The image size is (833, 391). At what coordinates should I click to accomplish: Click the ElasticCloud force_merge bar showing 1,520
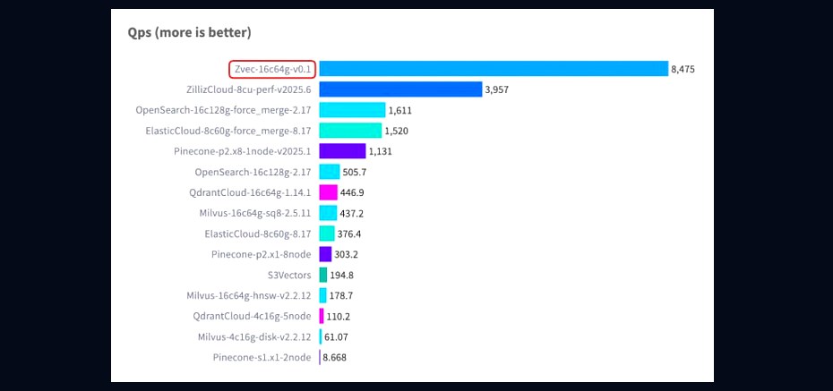(x=350, y=131)
